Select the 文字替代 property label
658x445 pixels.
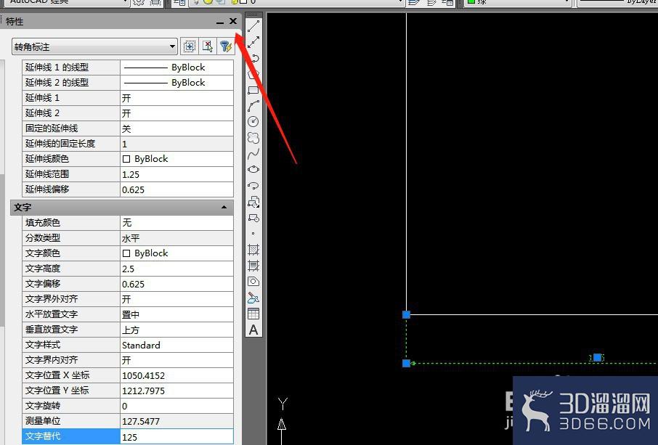(x=43, y=436)
